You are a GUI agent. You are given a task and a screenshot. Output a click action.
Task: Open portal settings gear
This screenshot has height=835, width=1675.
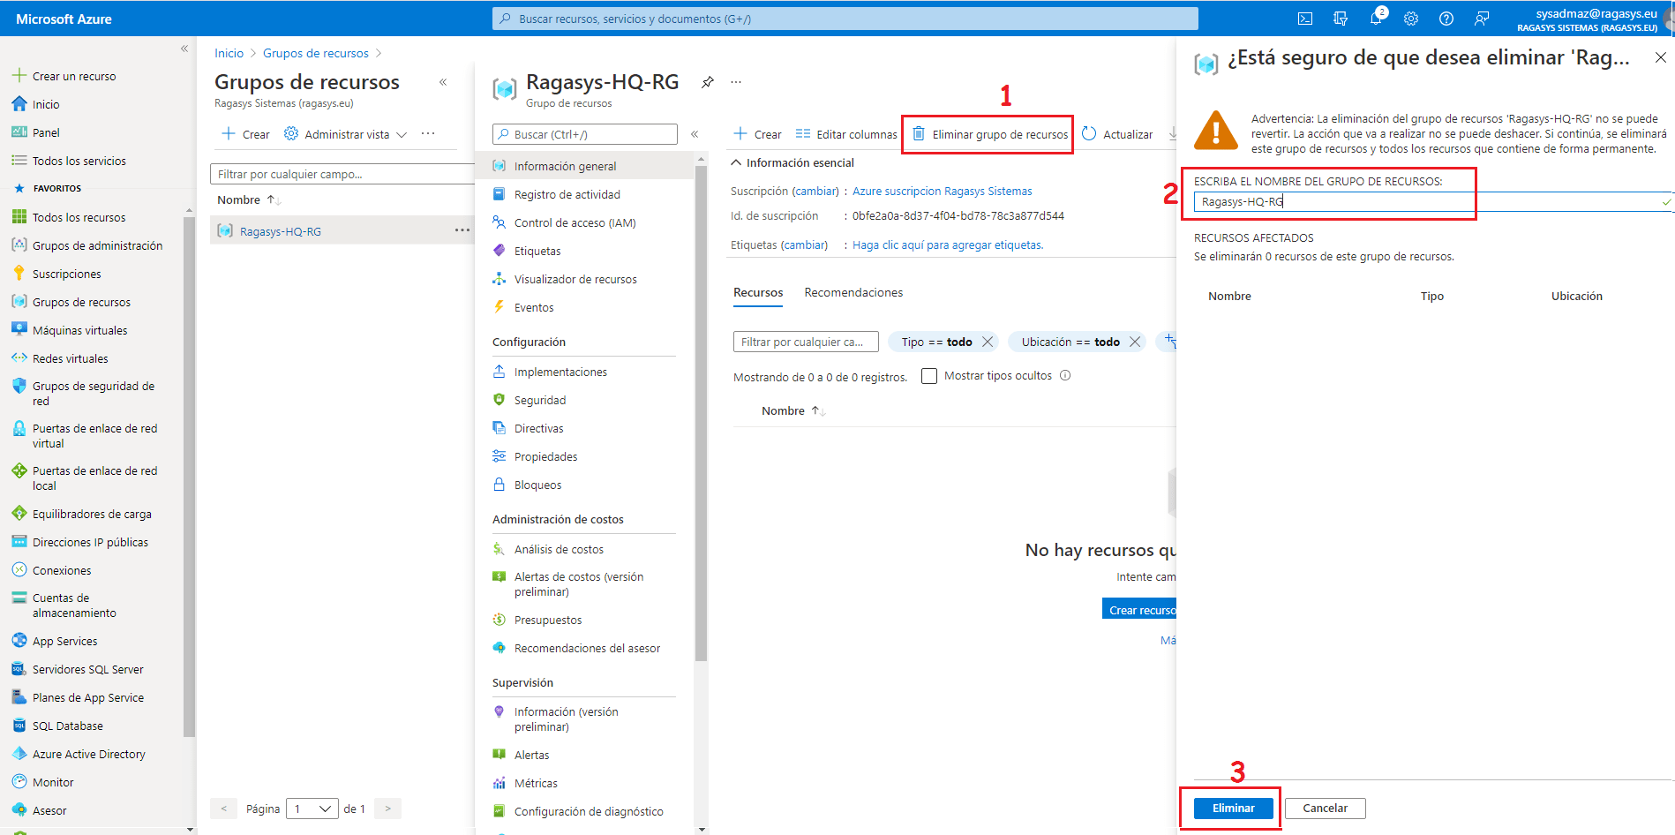point(1411,19)
